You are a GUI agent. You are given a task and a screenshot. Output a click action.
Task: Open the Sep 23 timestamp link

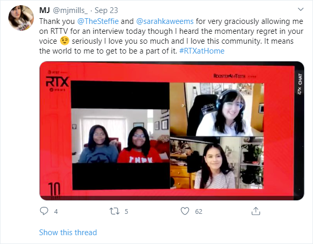[106, 10]
